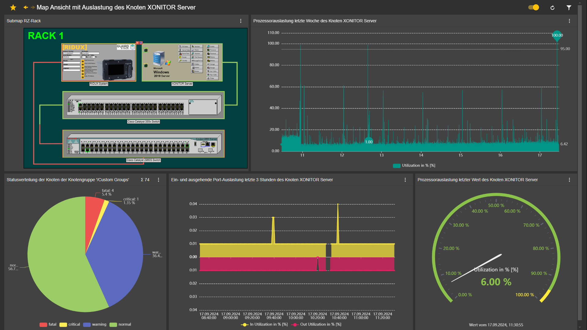Open the filter funnel icon

pyautogui.click(x=569, y=8)
